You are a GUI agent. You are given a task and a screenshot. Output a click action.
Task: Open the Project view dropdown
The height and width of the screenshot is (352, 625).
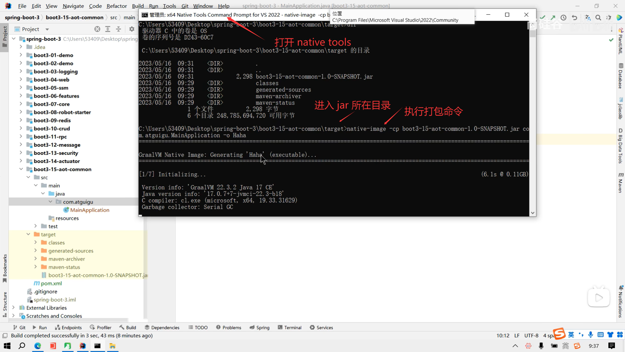point(47,29)
